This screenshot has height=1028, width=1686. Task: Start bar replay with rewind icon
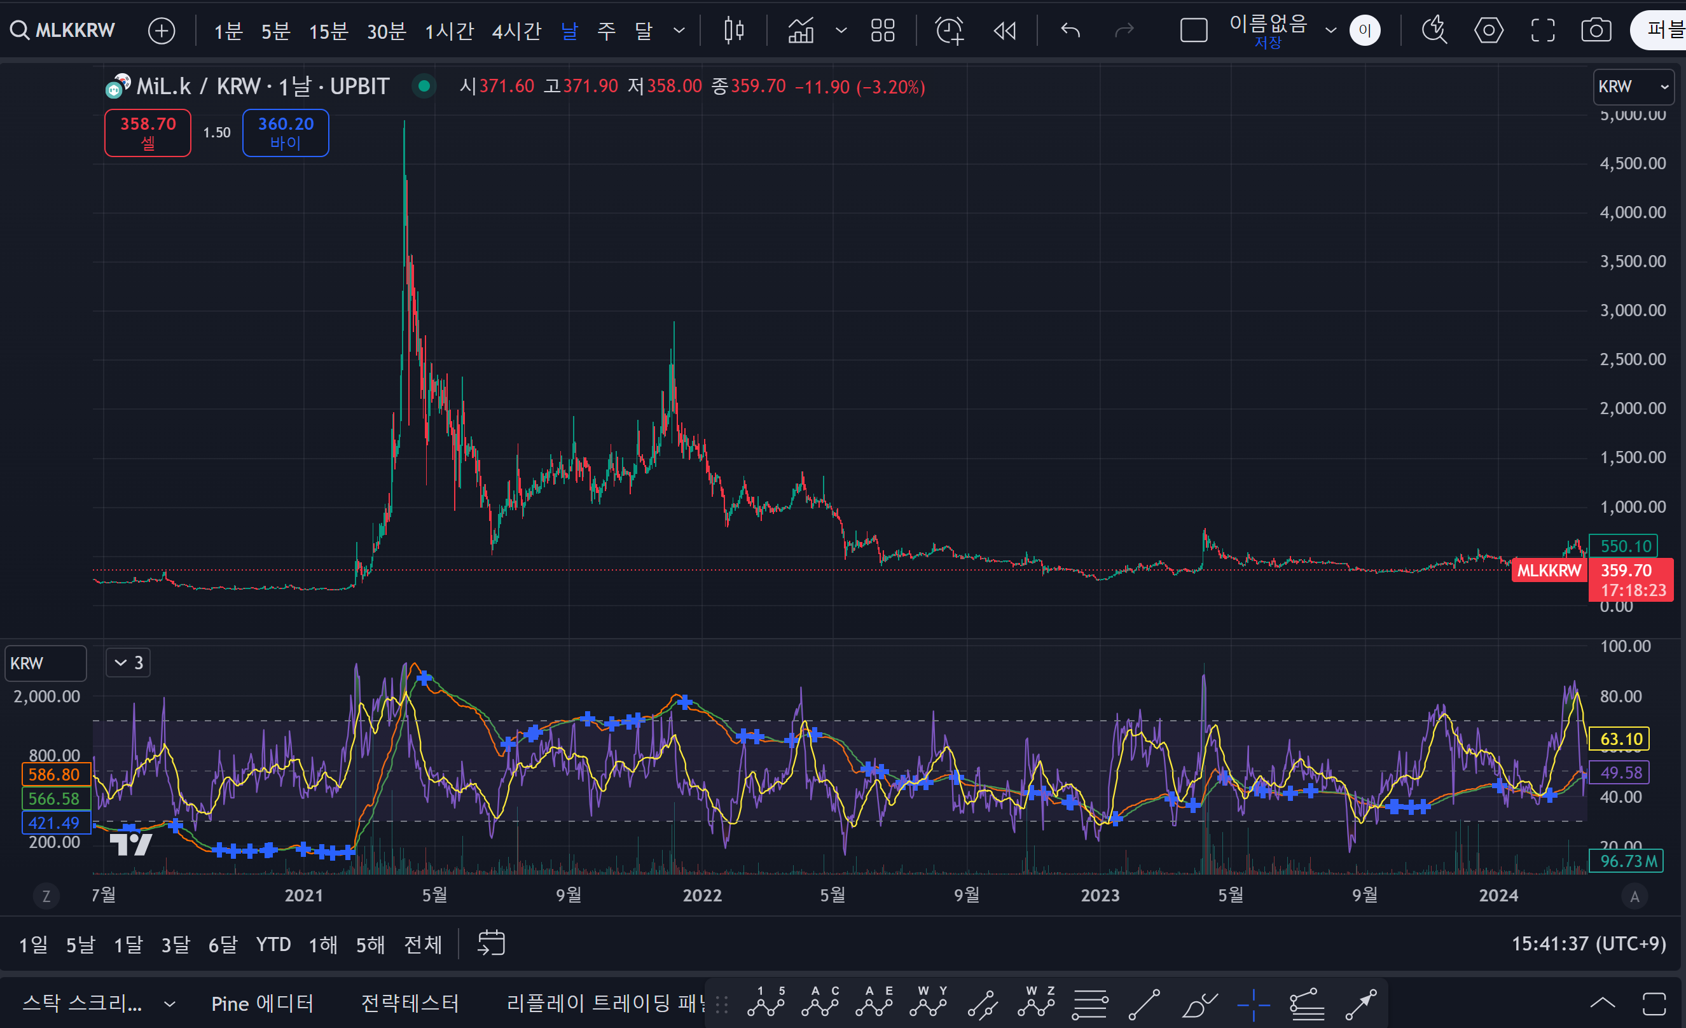[1004, 30]
